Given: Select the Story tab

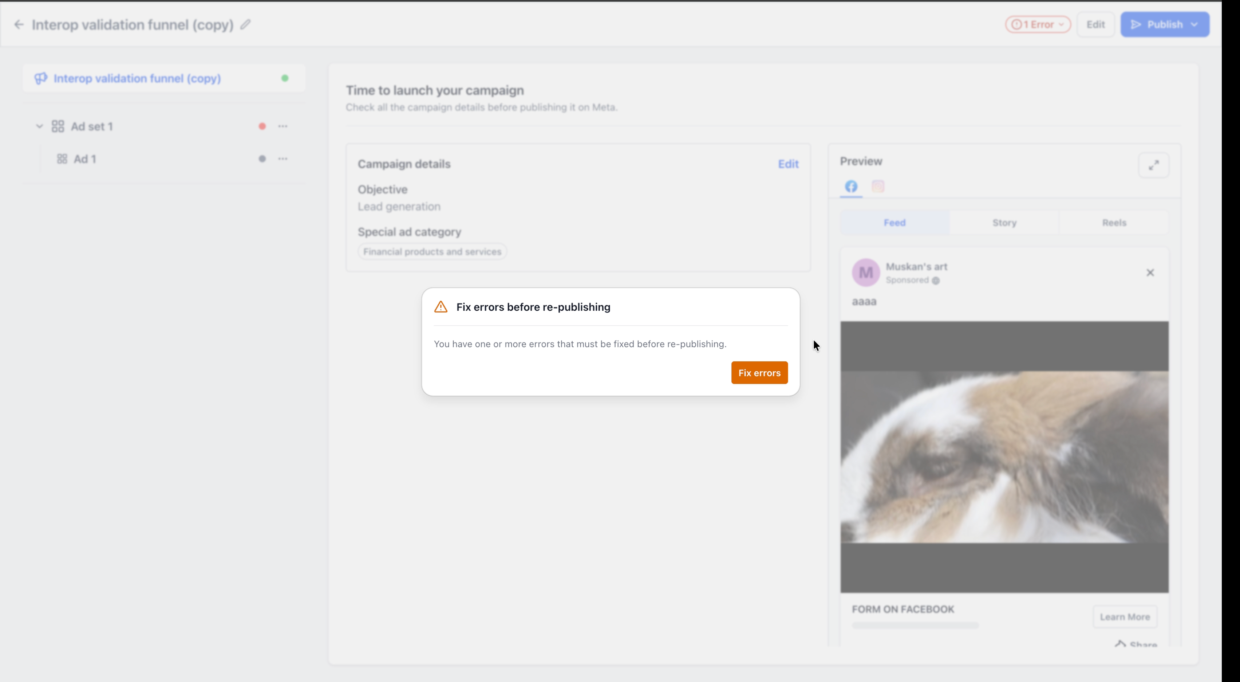Looking at the screenshot, I should coord(1004,223).
